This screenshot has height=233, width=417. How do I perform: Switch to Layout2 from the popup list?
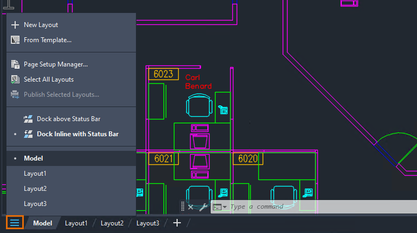click(x=71, y=189)
